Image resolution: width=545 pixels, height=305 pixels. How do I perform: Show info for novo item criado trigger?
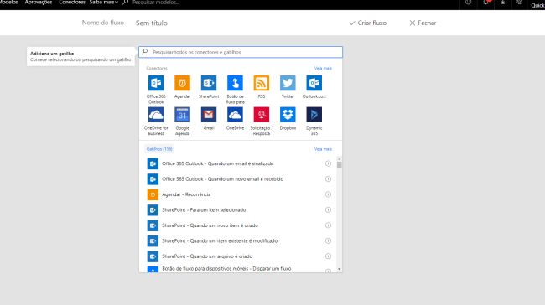(x=328, y=225)
